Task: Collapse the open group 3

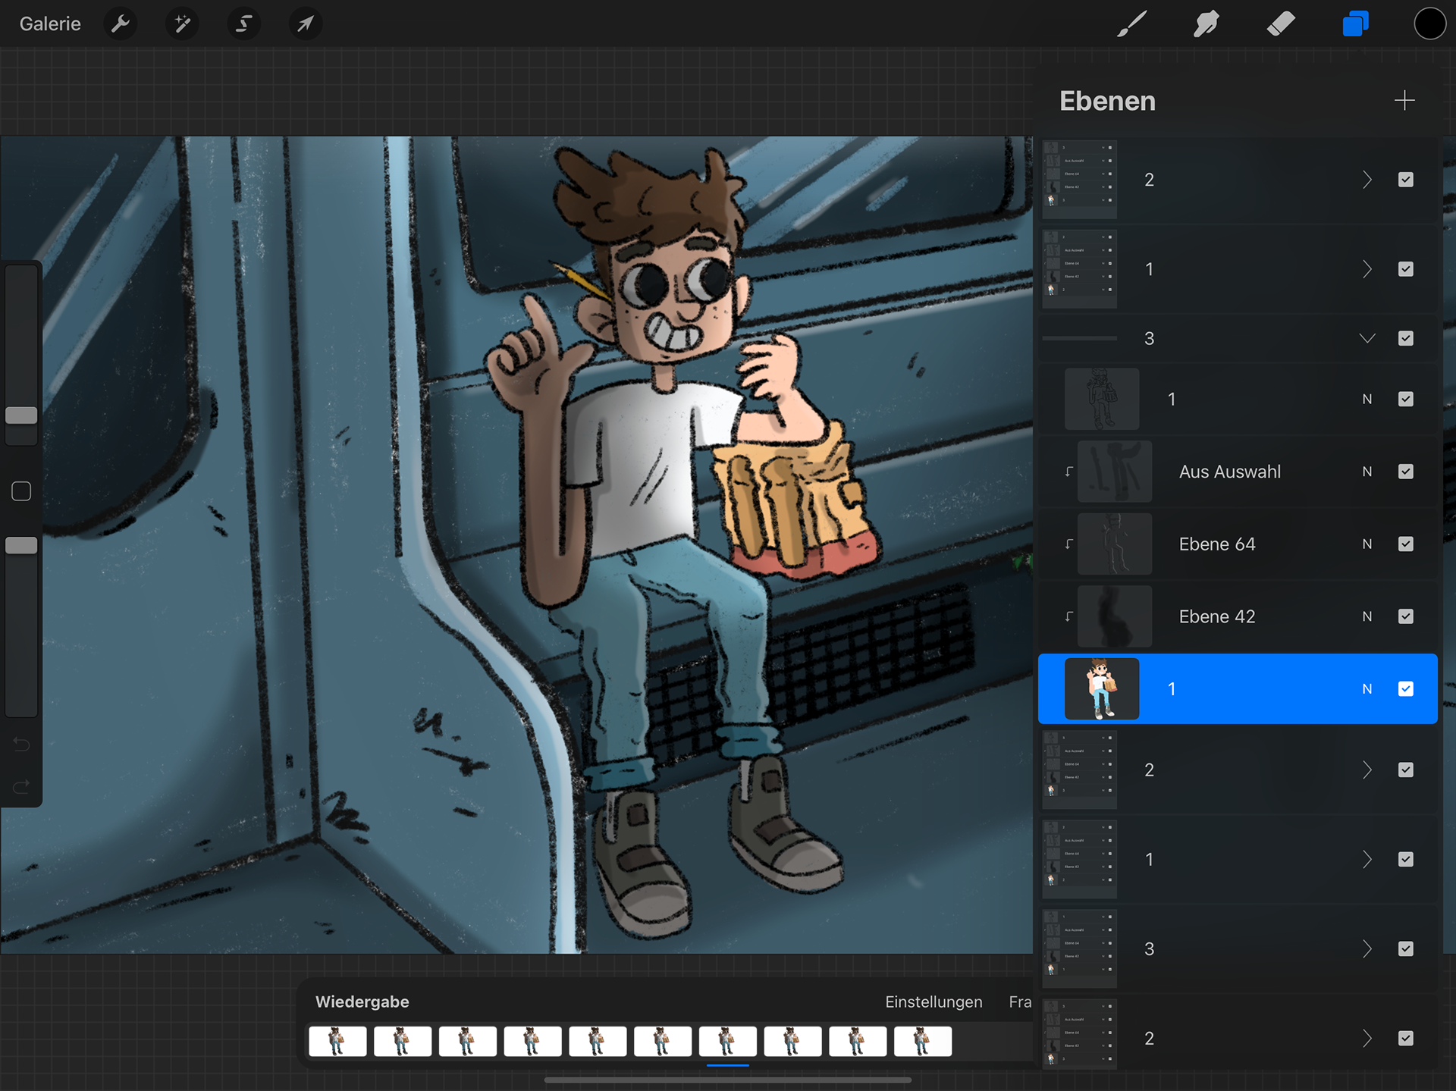Action: coord(1367,338)
